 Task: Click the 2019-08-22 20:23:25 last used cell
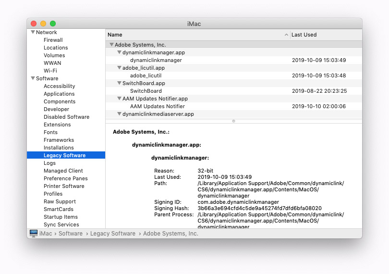click(319, 91)
